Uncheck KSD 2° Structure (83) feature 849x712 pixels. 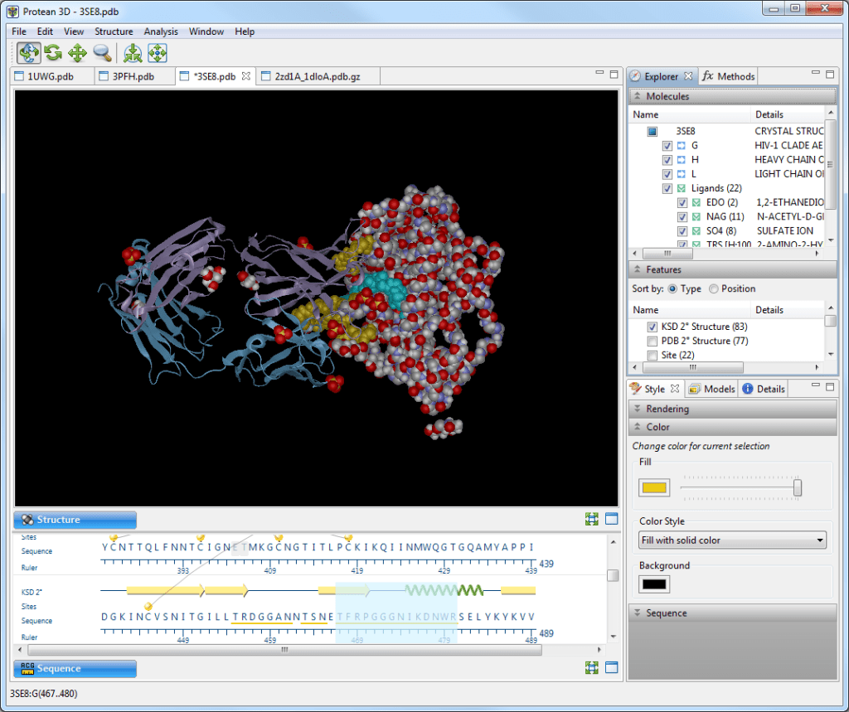tap(652, 327)
